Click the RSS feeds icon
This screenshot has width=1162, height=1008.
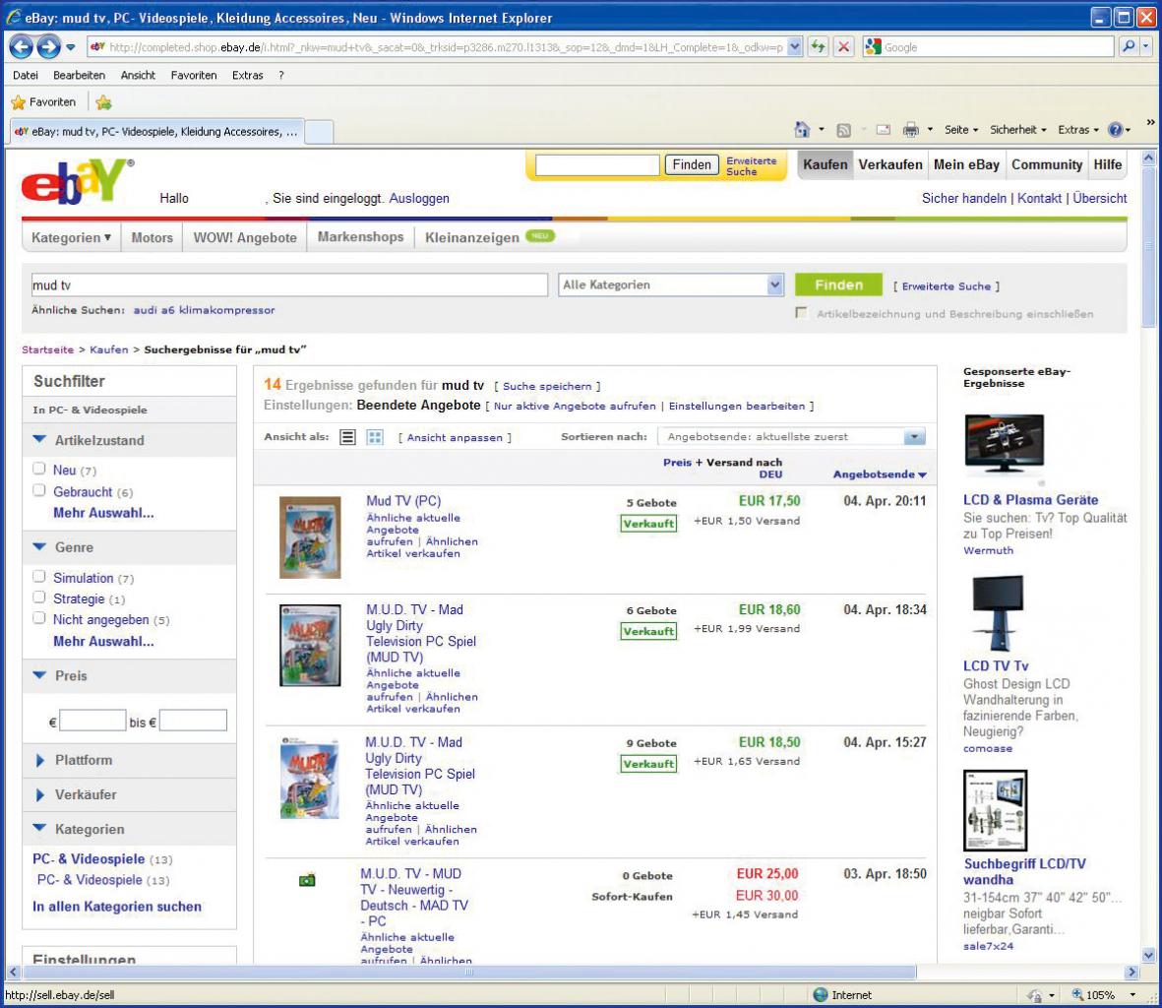843,131
